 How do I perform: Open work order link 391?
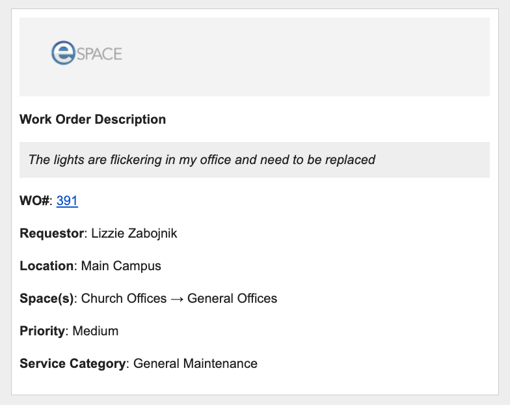pos(67,201)
